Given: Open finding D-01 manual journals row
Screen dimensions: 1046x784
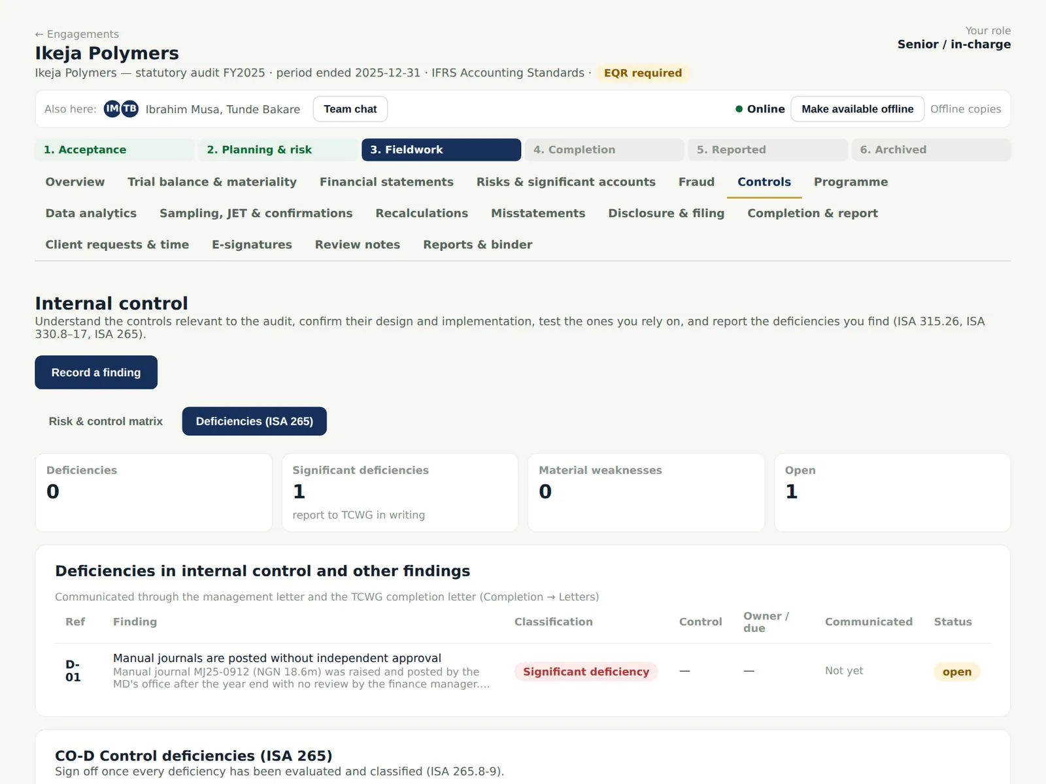Looking at the screenshot, I should click(x=523, y=671).
